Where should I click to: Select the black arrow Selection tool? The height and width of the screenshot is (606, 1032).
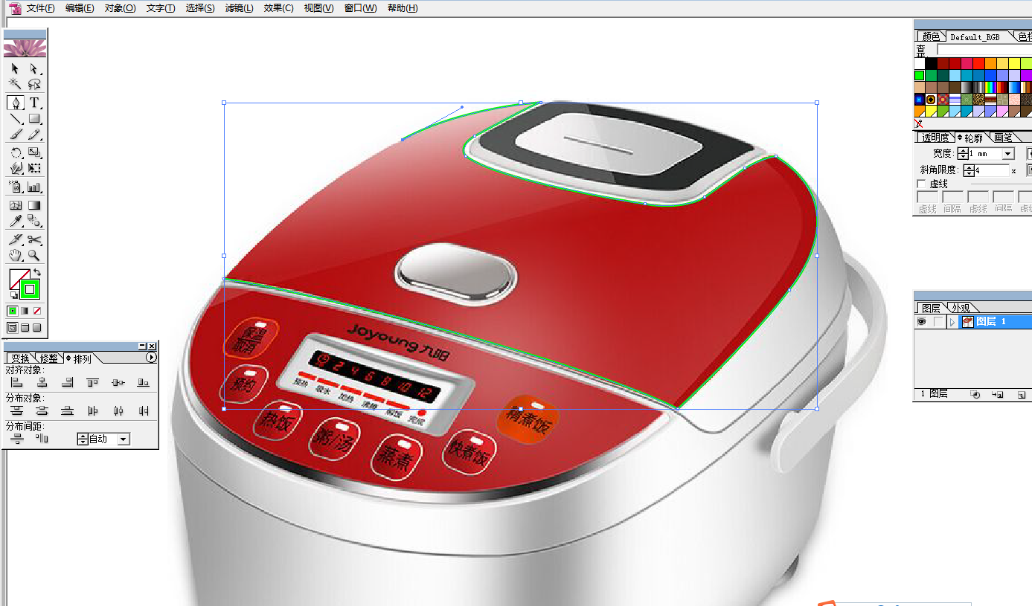pos(15,68)
